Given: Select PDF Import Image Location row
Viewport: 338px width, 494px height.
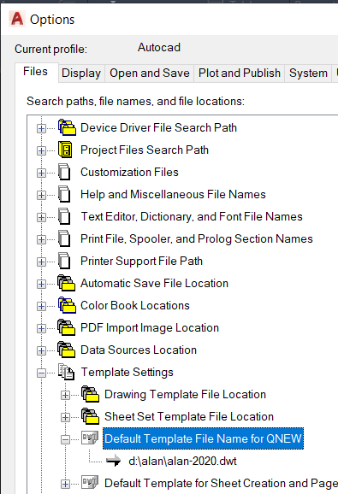Looking at the screenshot, I should tap(150, 327).
